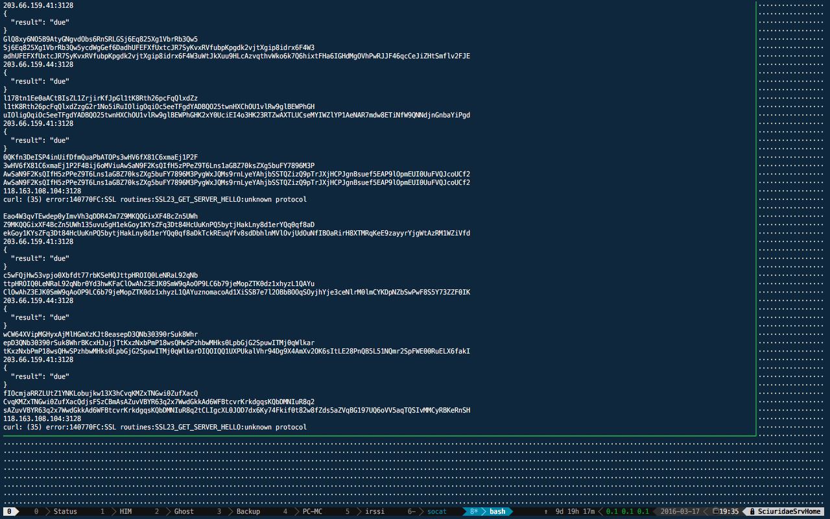Image resolution: width=830 pixels, height=519 pixels.
Task: Switch to the socat window
Action: coord(428,511)
